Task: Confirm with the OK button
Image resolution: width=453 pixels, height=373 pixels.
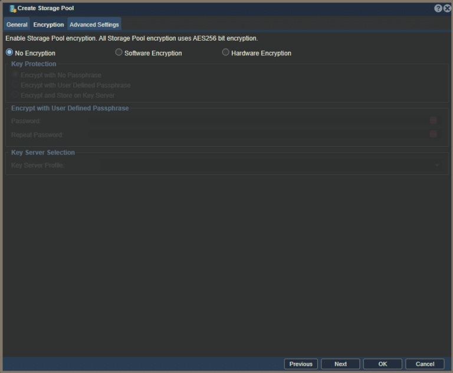Action: [382, 364]
